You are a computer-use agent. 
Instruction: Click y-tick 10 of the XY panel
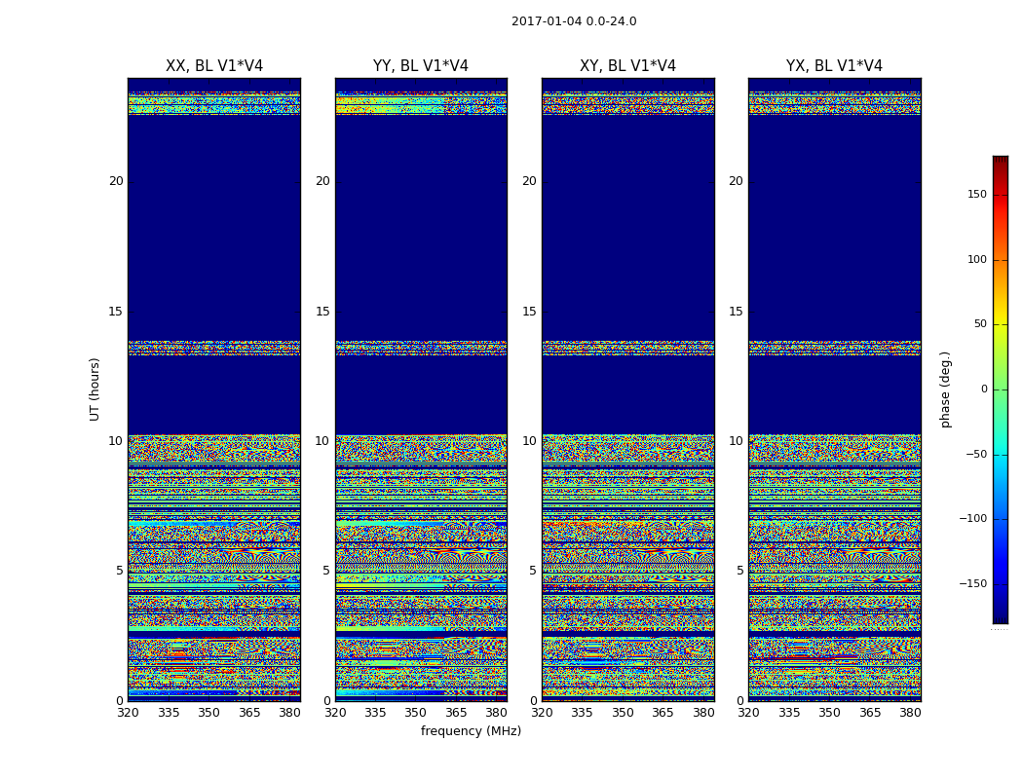click(x=529, y=441)
